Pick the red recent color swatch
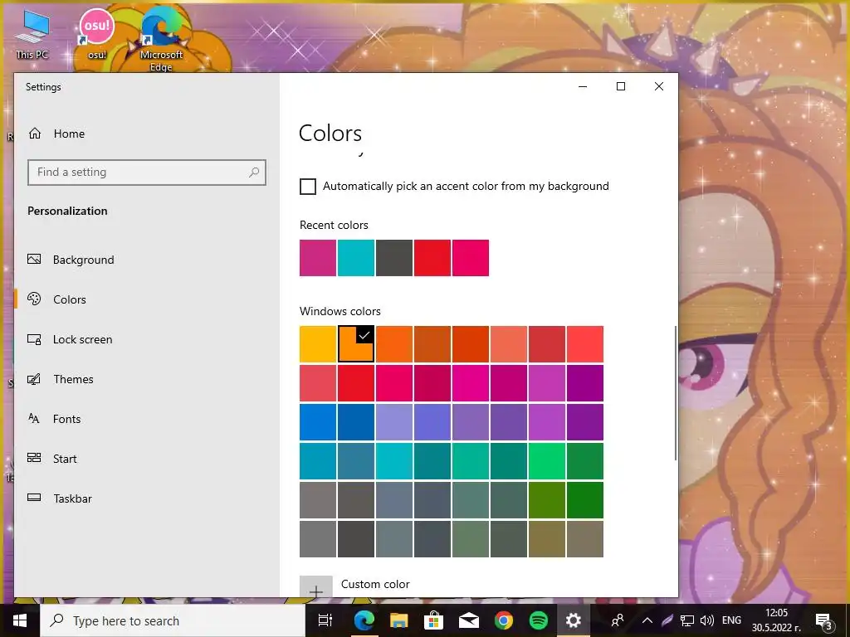The image size is (850, 637). tap(432, 258)
